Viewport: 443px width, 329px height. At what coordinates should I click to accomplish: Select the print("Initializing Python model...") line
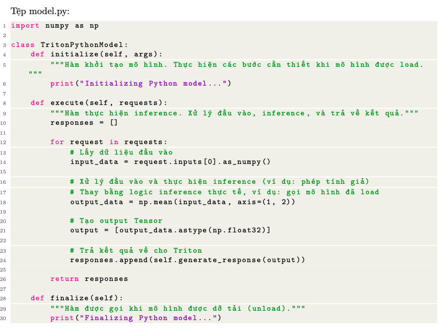click(x=141, y=84)
